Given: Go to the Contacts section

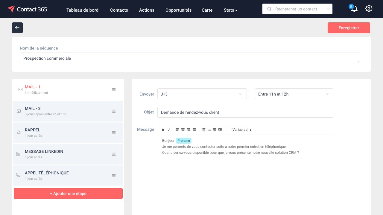Looking at the screenshot, I should pyautogui.click(x=119, y=10).
